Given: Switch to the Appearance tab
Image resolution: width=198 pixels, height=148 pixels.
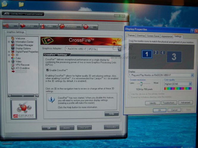Looking at the screenshot, I should point(167,36).
